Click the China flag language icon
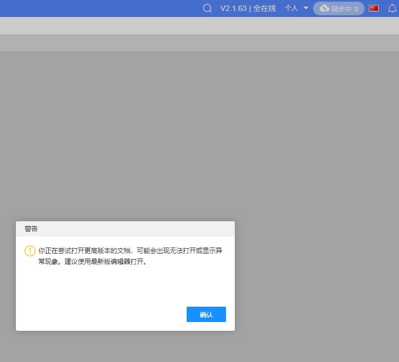This screenshot has width=399, height=362. click(x=374, y=8)
